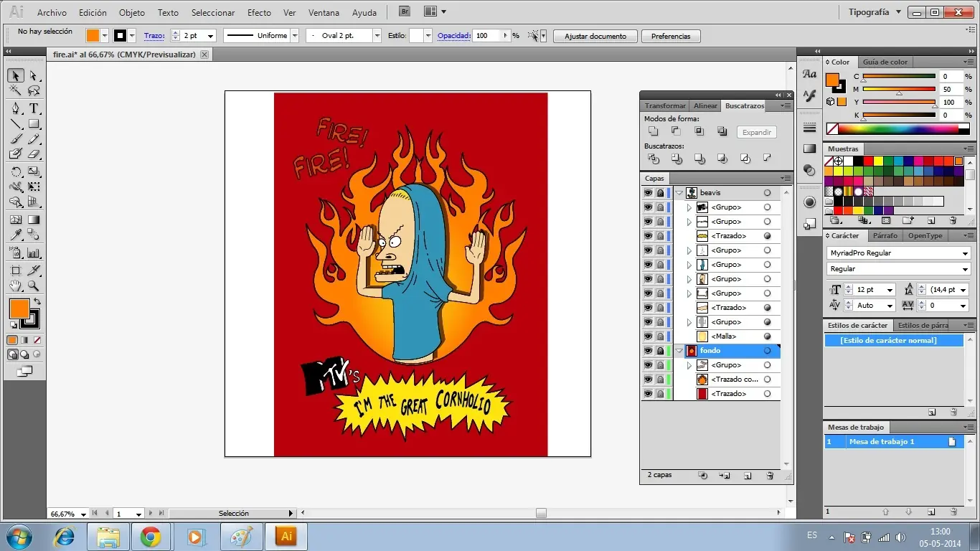Screen dimensions: 980x551
Task: Switch to the Guía de color tab
Action: tap(885, 62)
